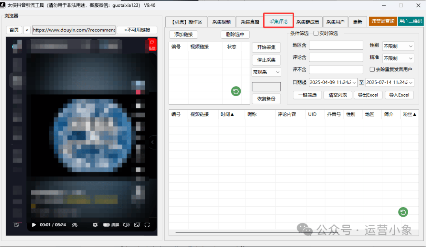Screen dimensions: 426x247
Task: Click the green refresh icon in results table
Action: point(403,212)
